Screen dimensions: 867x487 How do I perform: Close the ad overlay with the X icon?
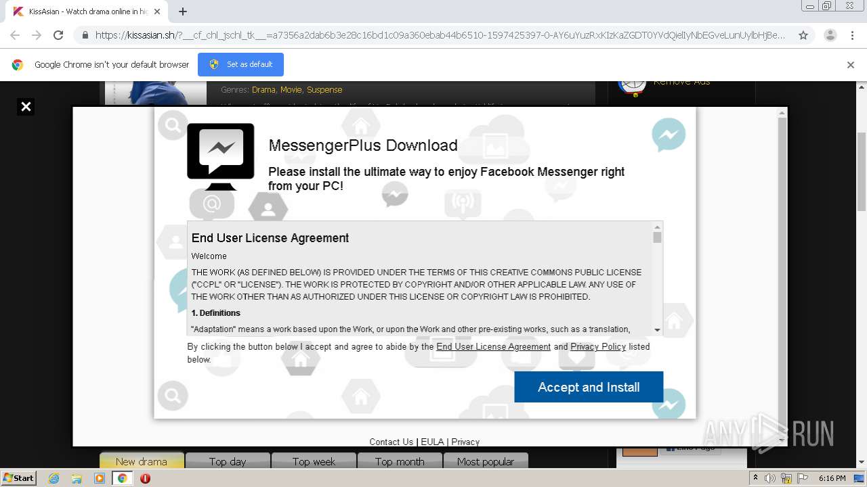click(x=26, y=106)
